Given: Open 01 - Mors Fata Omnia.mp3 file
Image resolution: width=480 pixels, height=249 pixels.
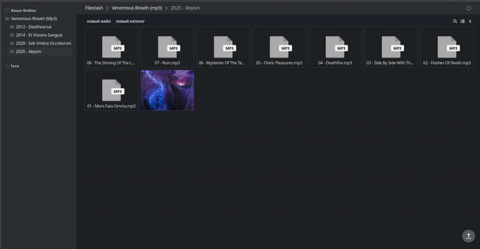Looking at the screenshot, I should tap(111, 90).
